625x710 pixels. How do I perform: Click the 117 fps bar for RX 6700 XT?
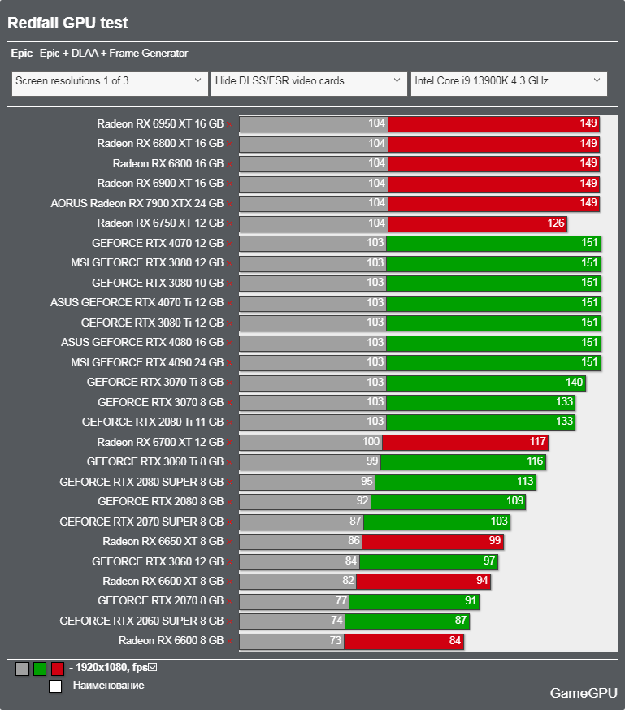466,443
